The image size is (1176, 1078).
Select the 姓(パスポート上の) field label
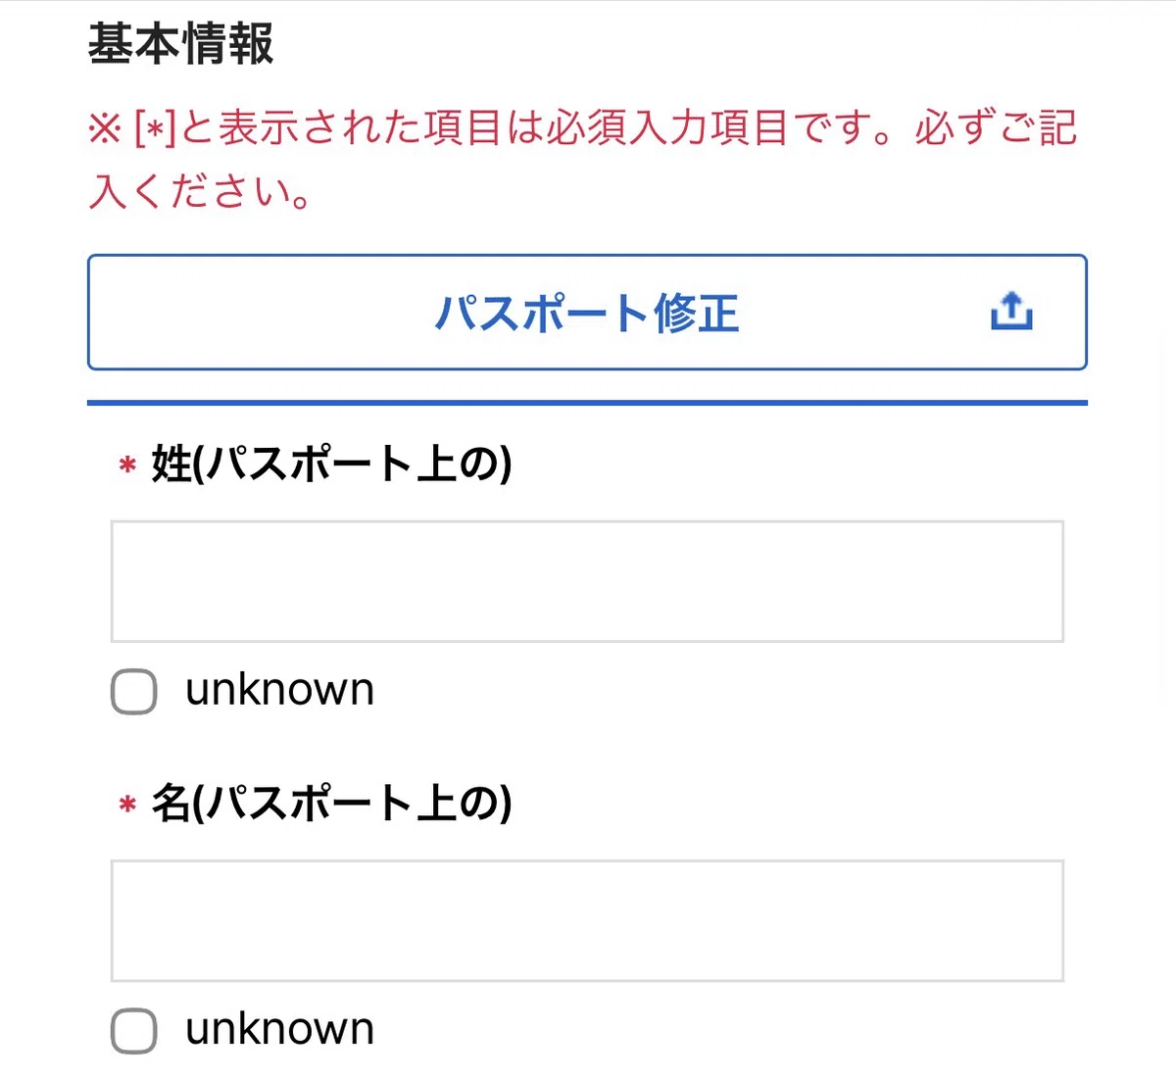pos(331,464)
